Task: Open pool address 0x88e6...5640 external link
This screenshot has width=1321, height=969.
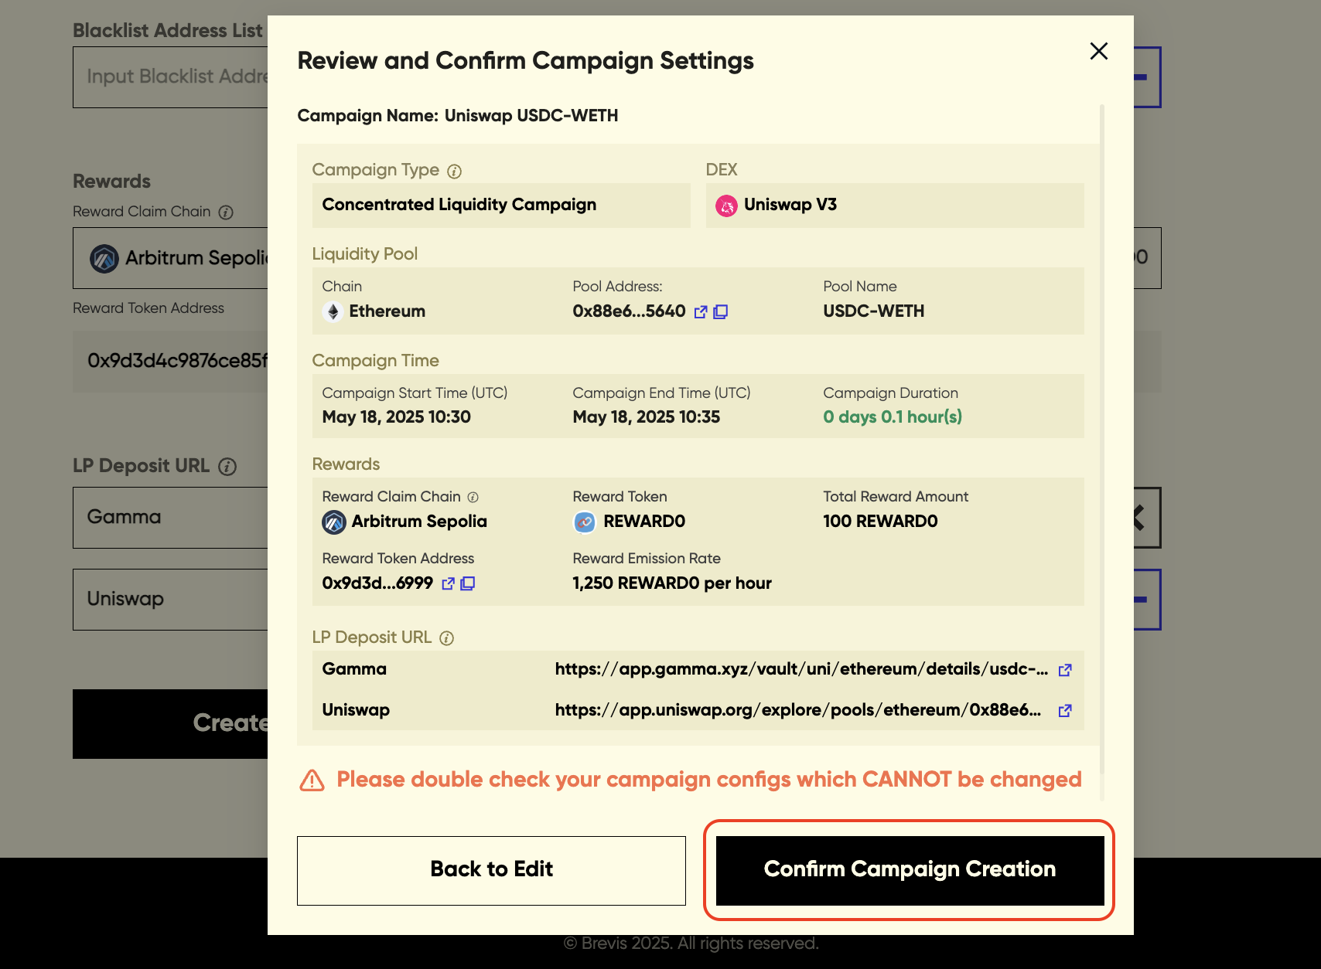Action: pos(701,312)
